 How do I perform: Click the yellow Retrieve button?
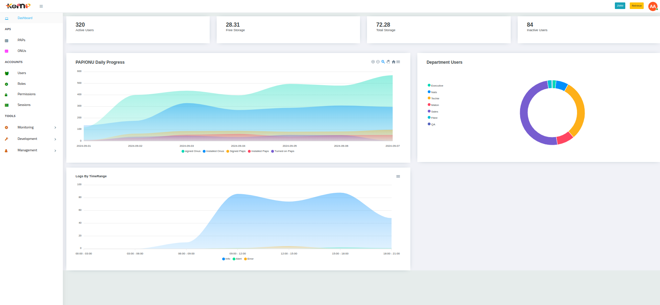[636, 6]
